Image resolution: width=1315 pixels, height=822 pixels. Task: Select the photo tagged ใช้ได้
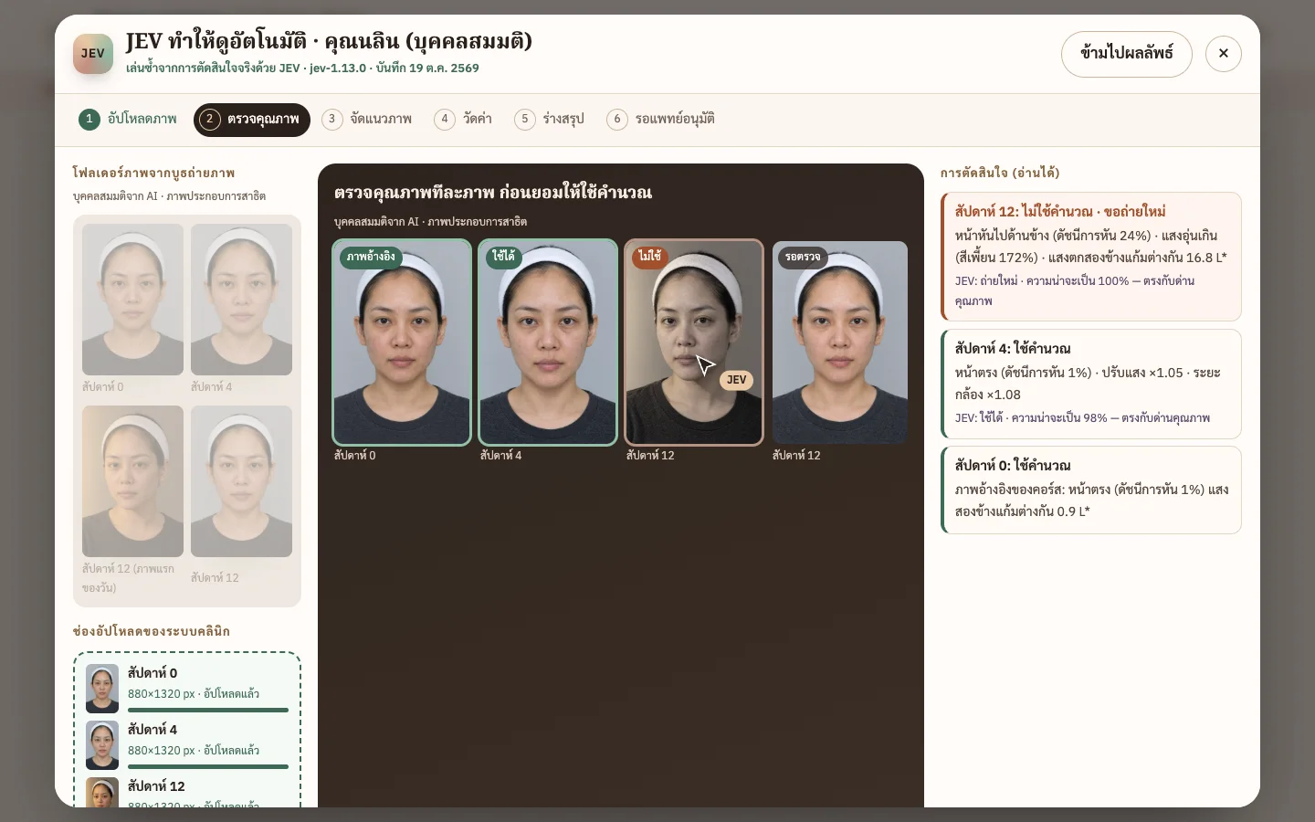pos(548,342)
